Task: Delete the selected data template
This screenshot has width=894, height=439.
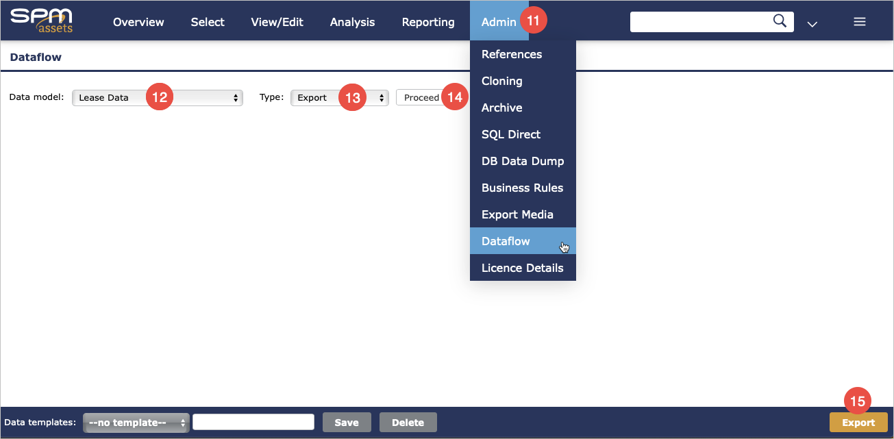Action: click(x=408, y=422)
